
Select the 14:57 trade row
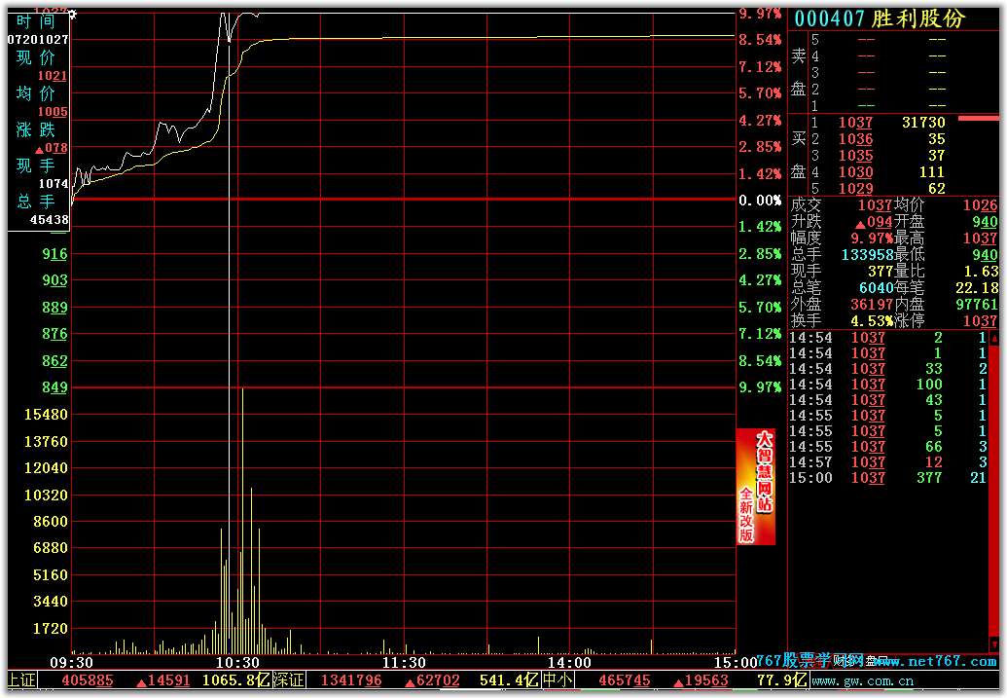888,462
